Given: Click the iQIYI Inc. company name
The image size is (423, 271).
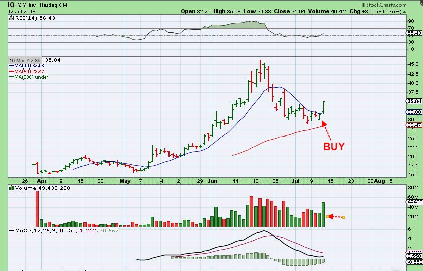Looking at the screenshot, I should click(x=27, y=5).
